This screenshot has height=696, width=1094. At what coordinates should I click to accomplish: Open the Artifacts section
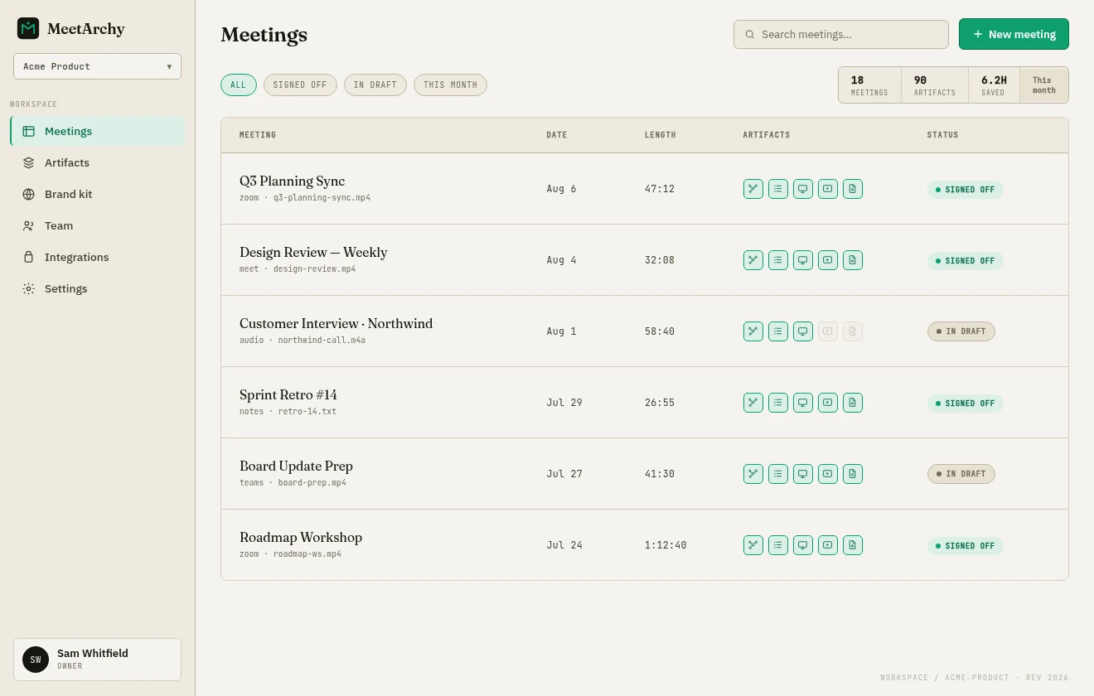pos(98,162)
